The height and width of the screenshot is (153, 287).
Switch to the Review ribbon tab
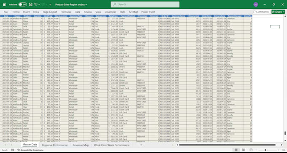[88, 12]
